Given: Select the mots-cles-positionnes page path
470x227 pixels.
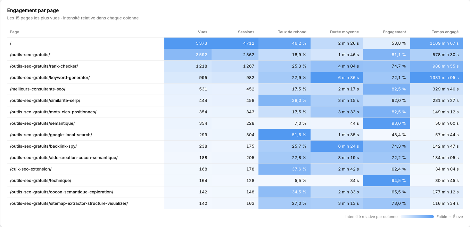Looking at the screenshot, I should (53, 112).
